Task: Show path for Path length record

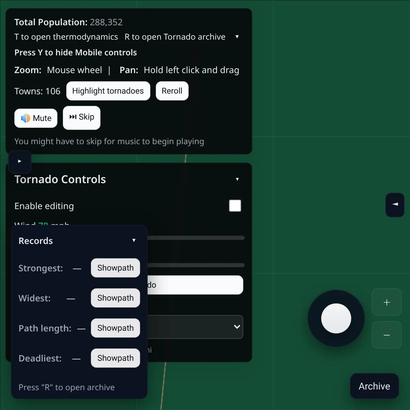Action: tap(115, 328)
